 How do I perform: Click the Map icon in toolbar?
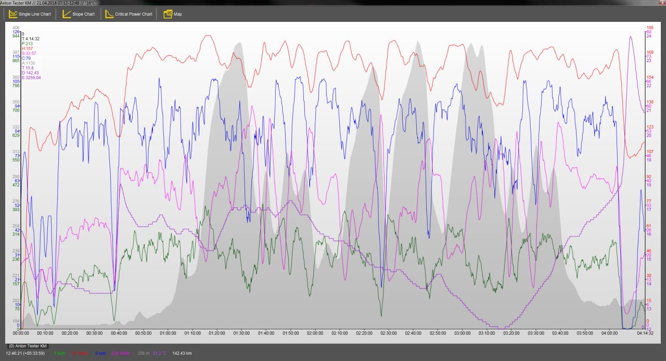168,14
